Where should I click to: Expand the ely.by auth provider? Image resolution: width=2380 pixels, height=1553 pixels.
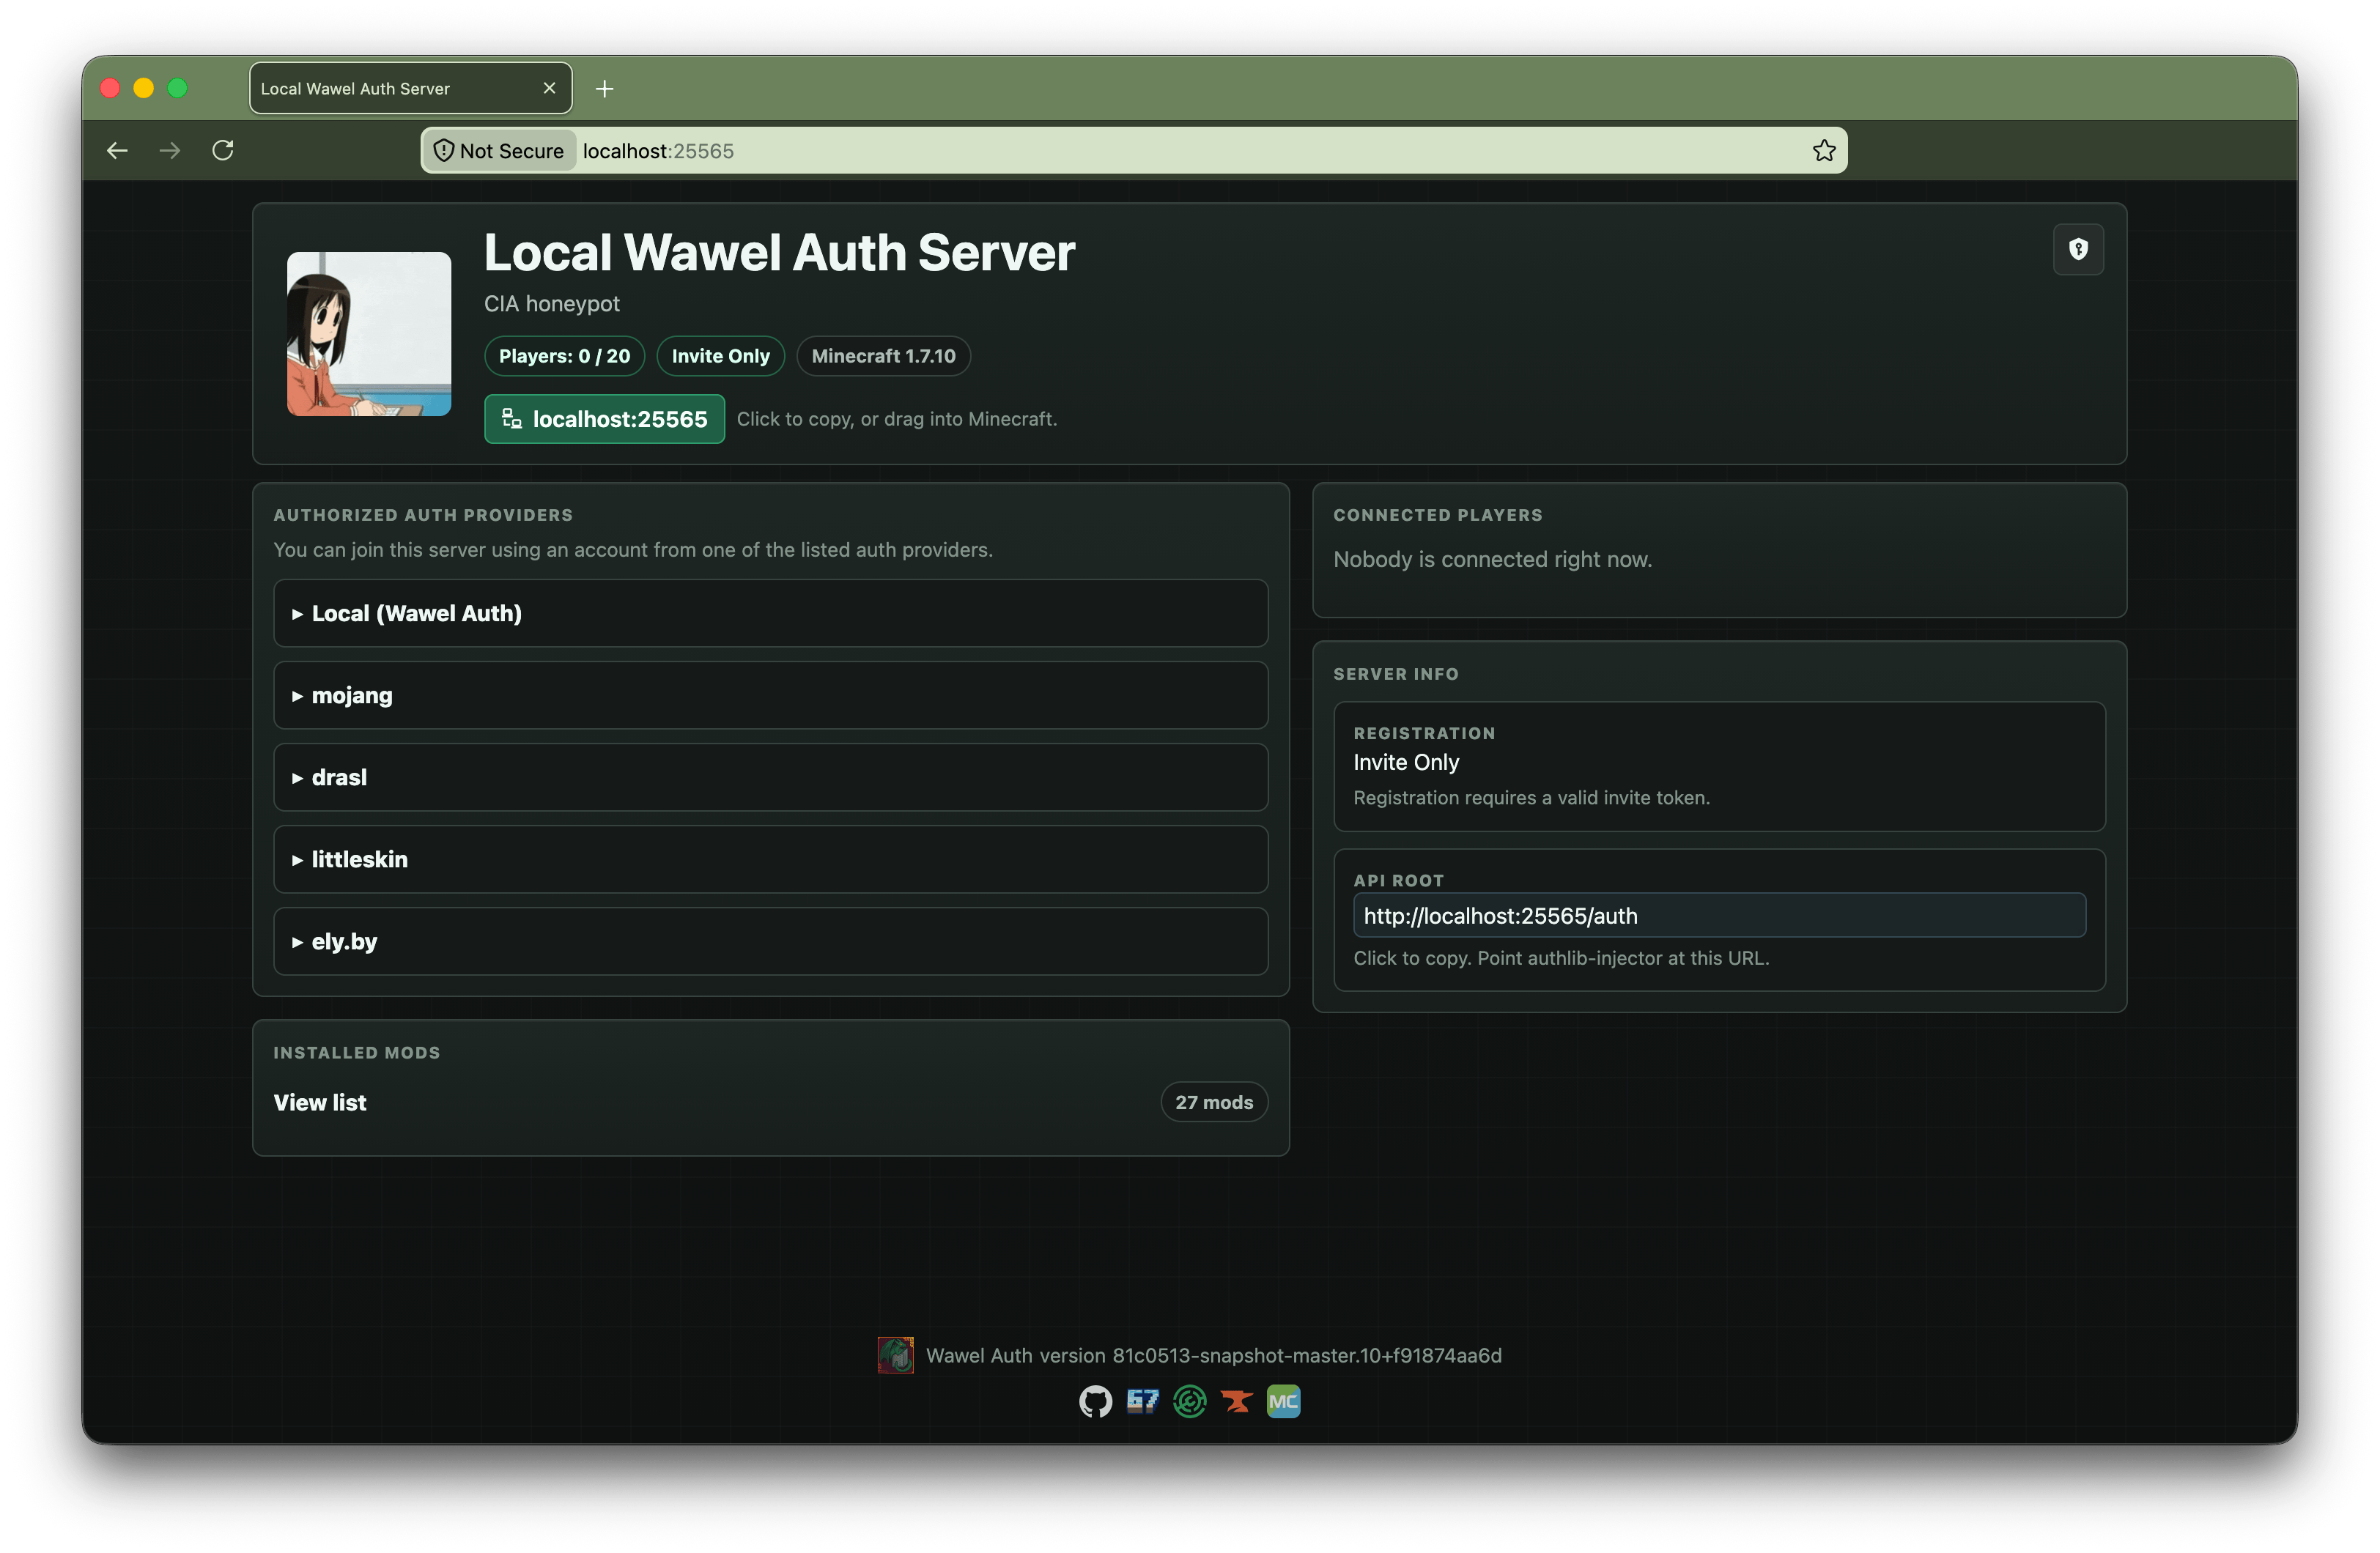pos(770,941)
